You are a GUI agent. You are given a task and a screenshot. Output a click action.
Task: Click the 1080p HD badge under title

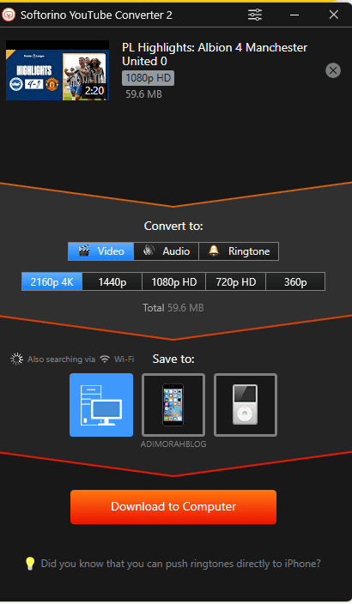tap(148, 78)
